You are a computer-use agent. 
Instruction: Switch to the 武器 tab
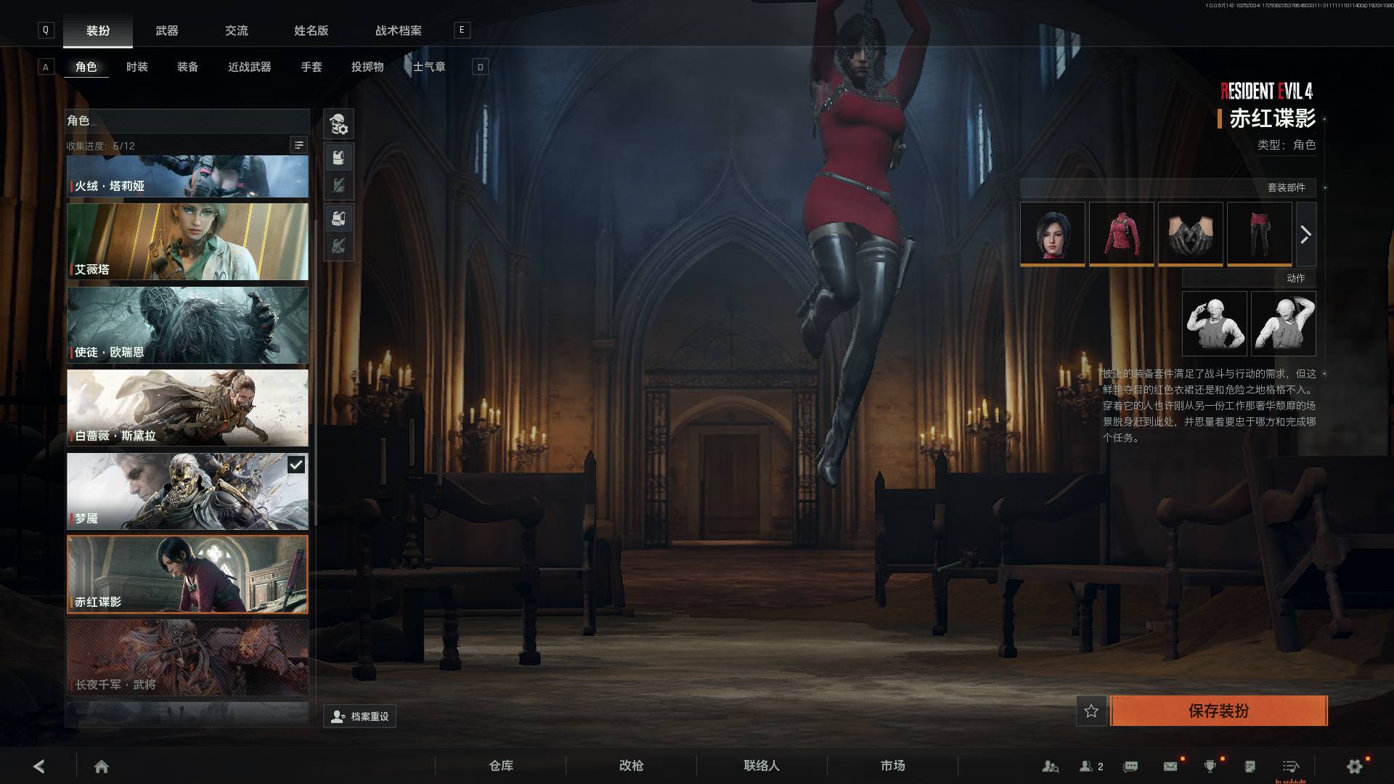tap(167, 30)
